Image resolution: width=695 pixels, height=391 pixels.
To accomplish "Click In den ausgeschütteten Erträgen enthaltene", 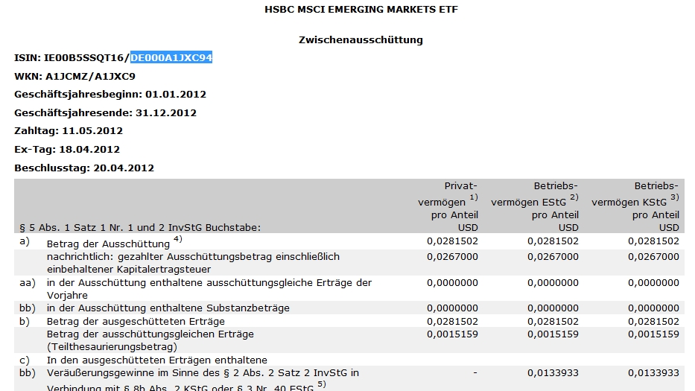I will click(x=157, y=360).
